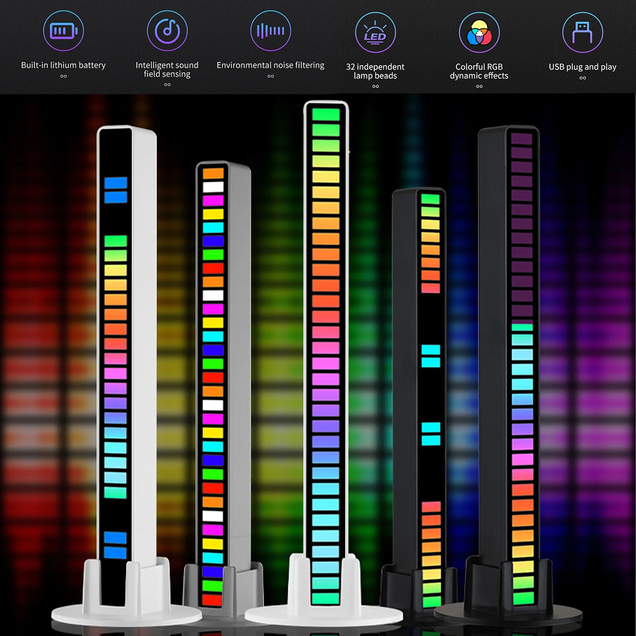The width and height of the screenshot is (636, 636).
Task: Click the Built-in lithium battery label text
Action: [64, 65]
